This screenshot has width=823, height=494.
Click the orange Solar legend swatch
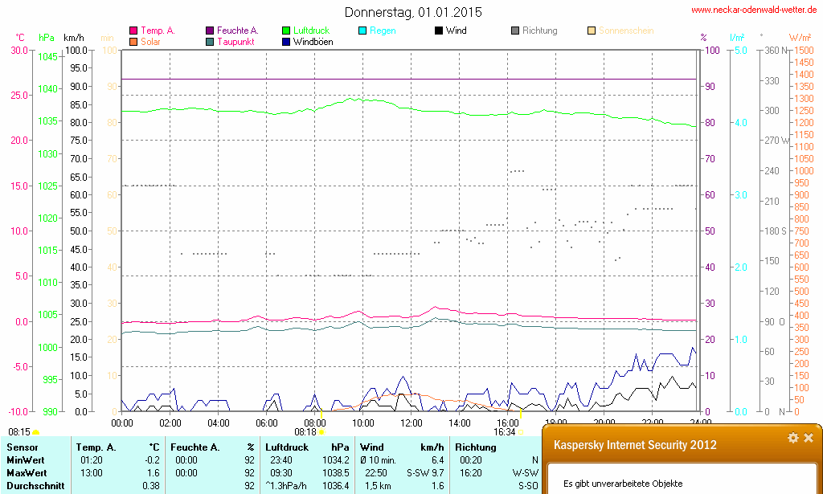(133, 42)
